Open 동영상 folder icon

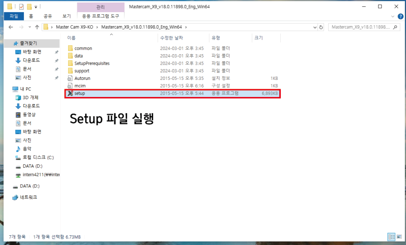tap(18, 114)
